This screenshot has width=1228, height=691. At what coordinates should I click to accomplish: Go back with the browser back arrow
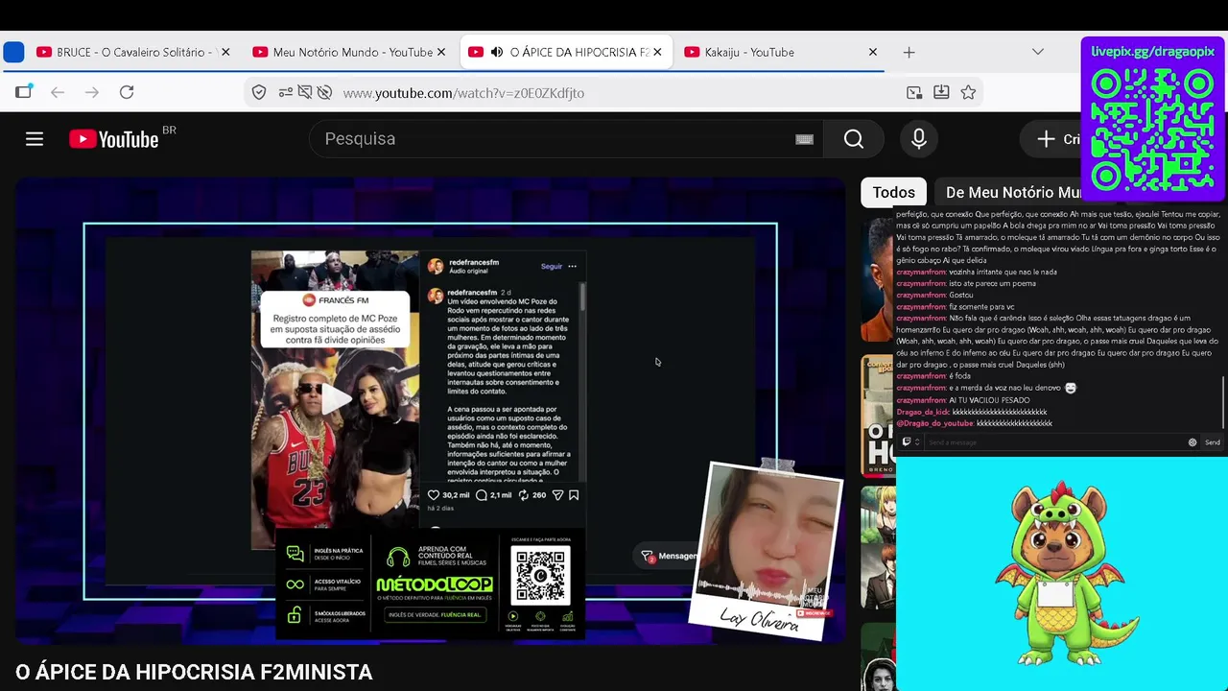tap(58, 92)
